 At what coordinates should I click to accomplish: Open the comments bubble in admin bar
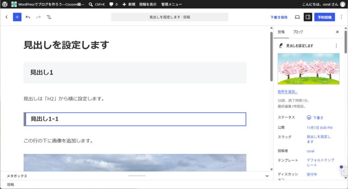tap(114, 4)
